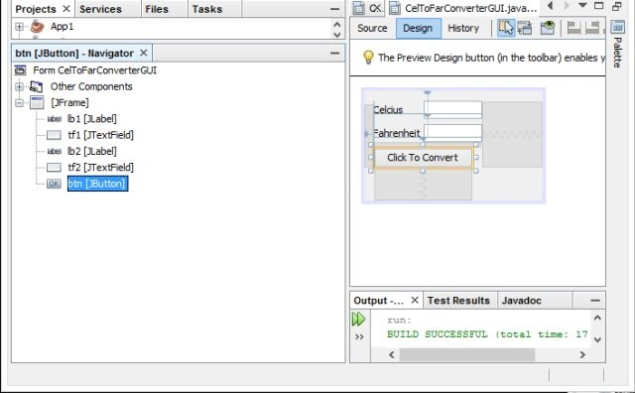Minimize the Projects panel
The image size is (635, 393).
tap(334, 9)
